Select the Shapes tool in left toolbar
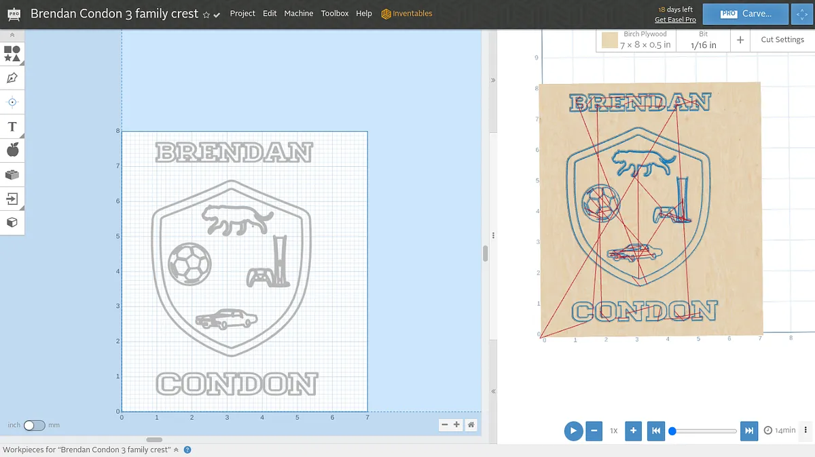Viewport: 815px width, 457px height. coord(12,54)
